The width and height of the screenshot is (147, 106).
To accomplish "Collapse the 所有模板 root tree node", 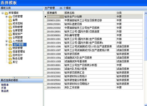I will click(x=3, y=13).
